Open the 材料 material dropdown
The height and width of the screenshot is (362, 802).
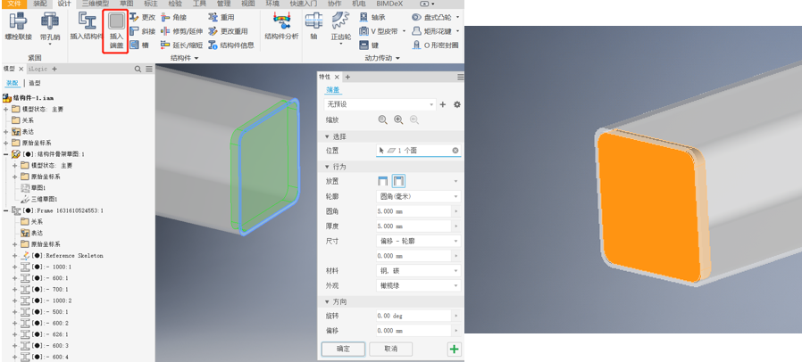pos(418,271)
